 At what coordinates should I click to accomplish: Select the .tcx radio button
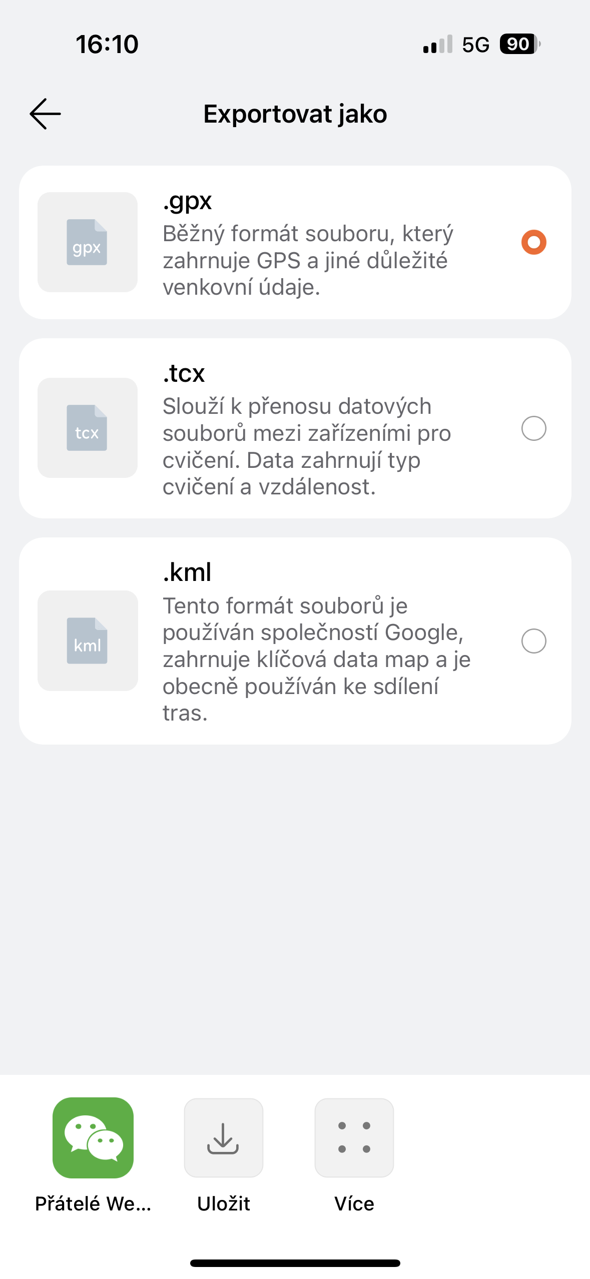coord(534,428)
